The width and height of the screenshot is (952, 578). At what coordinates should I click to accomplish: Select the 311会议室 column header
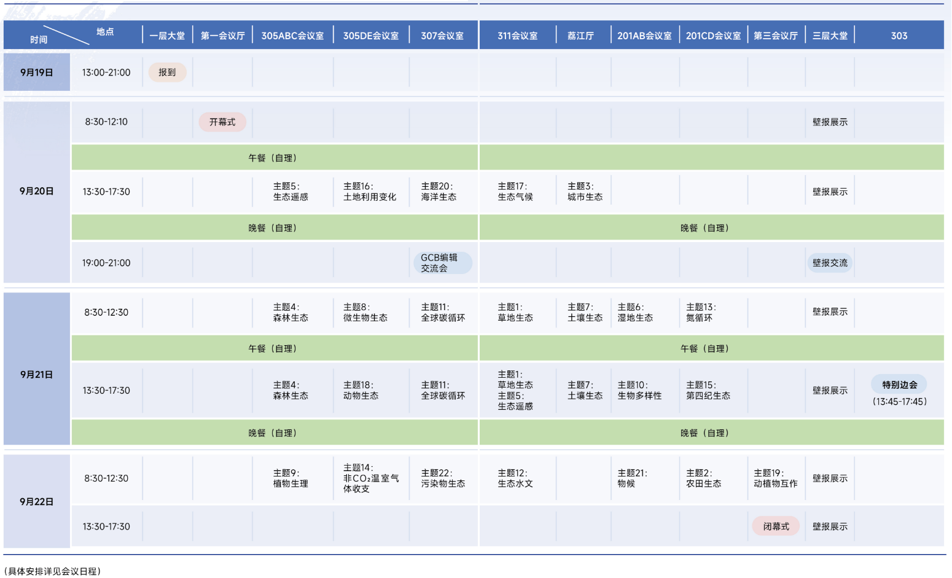(517, 36)
